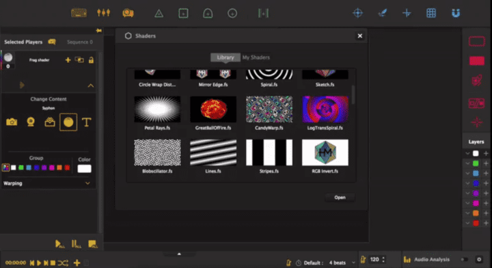
Task: Toggle the magnet snapping icon
Action: pos(456,13)
